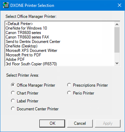The width and height of the screenshot is (125, 132).
Task: Select the Office Manager Printer radio button
Action: point(13,85)
